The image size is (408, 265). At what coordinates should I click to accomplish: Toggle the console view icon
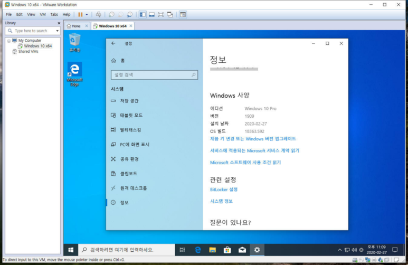[183, 15]
